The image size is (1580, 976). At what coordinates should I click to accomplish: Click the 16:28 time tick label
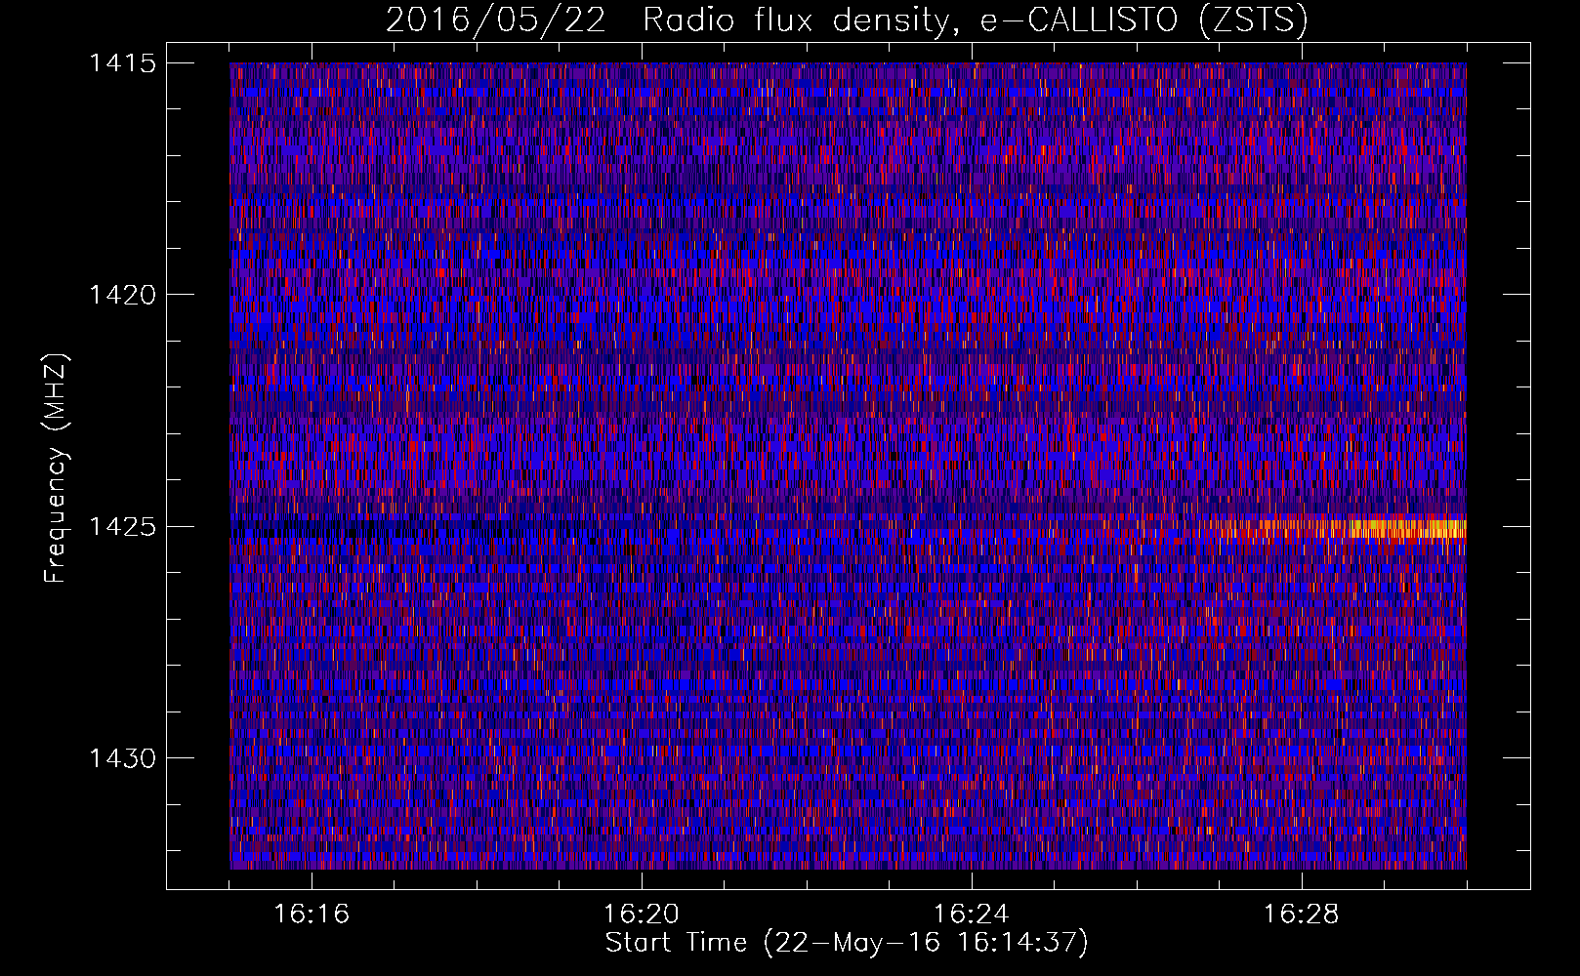1302,915
